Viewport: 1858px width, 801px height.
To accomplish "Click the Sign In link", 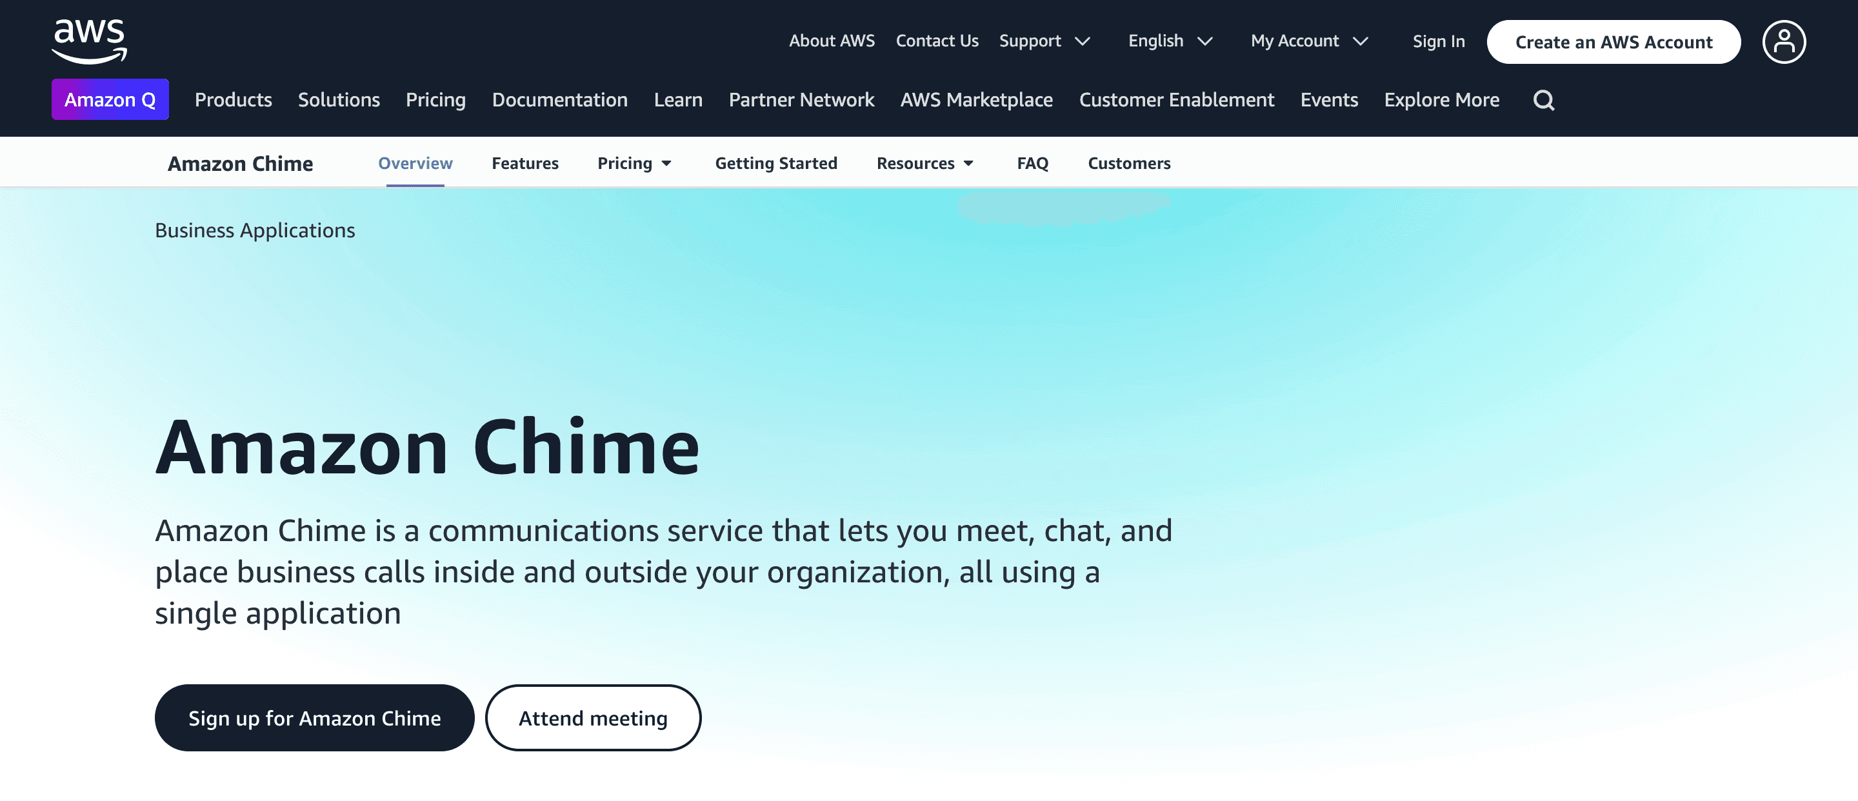I will (x=1438, y=41).
